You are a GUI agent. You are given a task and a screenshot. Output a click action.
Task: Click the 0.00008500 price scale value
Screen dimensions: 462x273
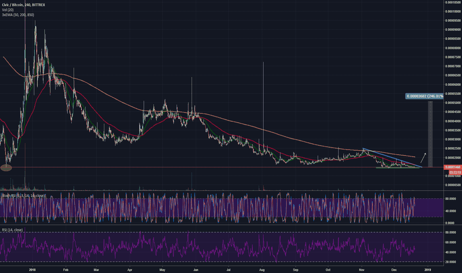(454, 39)
